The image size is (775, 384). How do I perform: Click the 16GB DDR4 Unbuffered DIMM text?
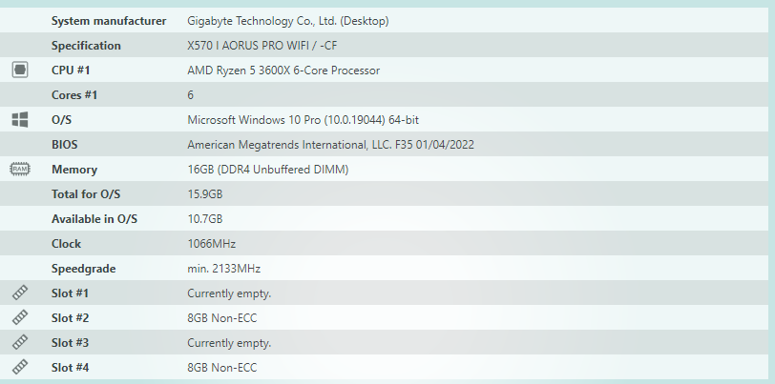[x=267, y=170]
